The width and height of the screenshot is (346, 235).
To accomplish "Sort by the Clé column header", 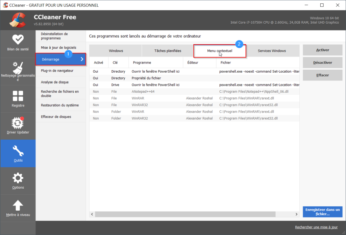I will tap(119, 63).
